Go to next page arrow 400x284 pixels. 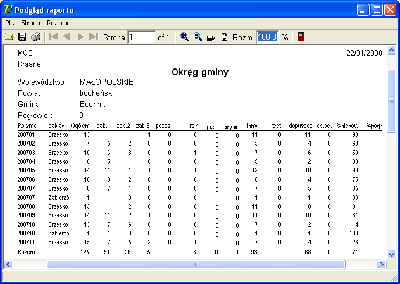coord(81,37)
